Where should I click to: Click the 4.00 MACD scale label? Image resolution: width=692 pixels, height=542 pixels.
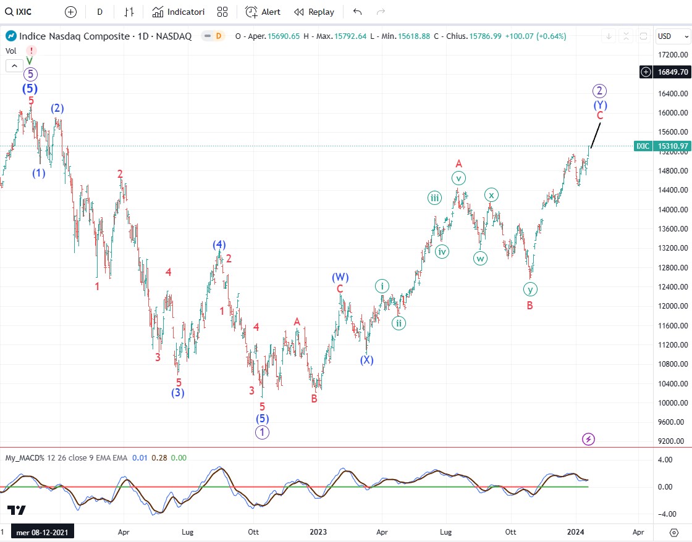click(x=665, y=459)
